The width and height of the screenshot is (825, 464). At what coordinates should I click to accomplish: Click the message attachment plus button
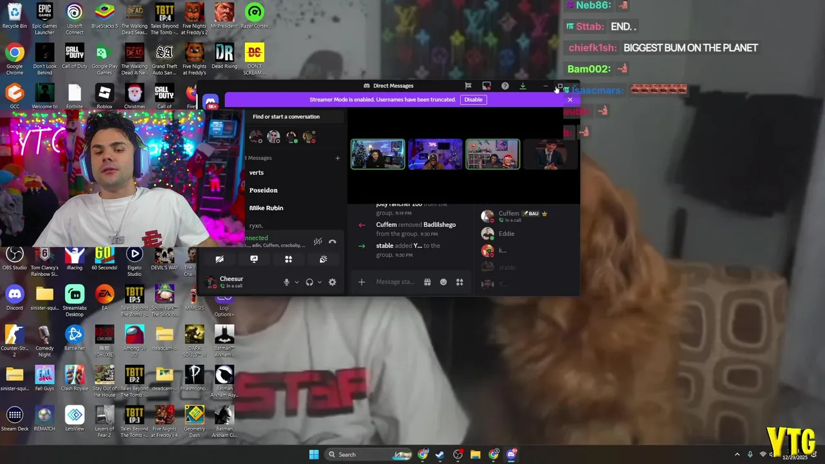tap(362, 282)
